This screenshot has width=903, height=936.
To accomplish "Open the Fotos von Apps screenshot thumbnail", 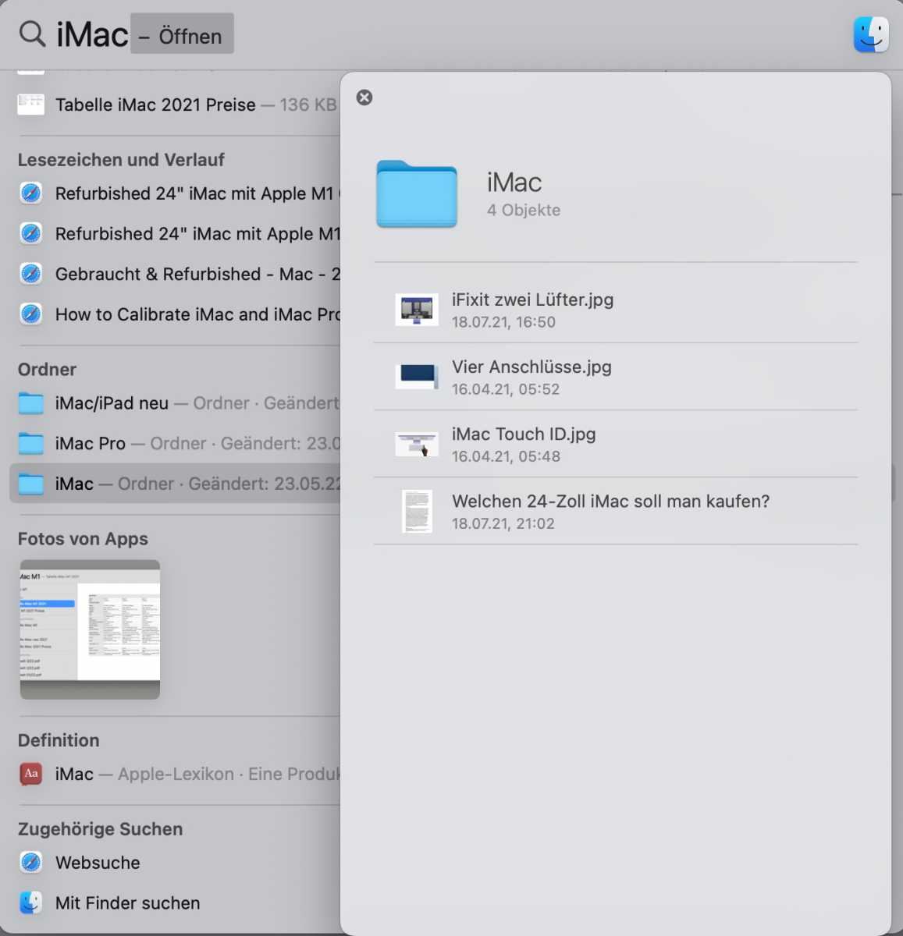I will coord(90,629).
